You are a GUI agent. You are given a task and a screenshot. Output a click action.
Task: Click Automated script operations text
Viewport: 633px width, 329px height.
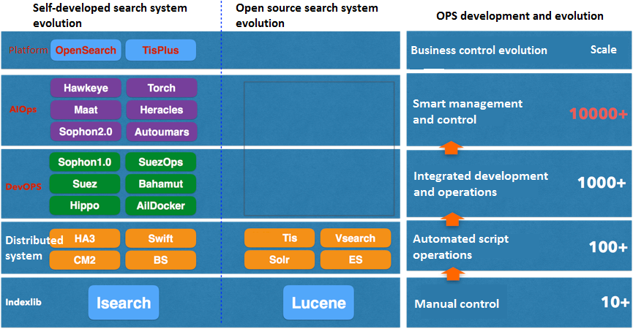point(460,247)
